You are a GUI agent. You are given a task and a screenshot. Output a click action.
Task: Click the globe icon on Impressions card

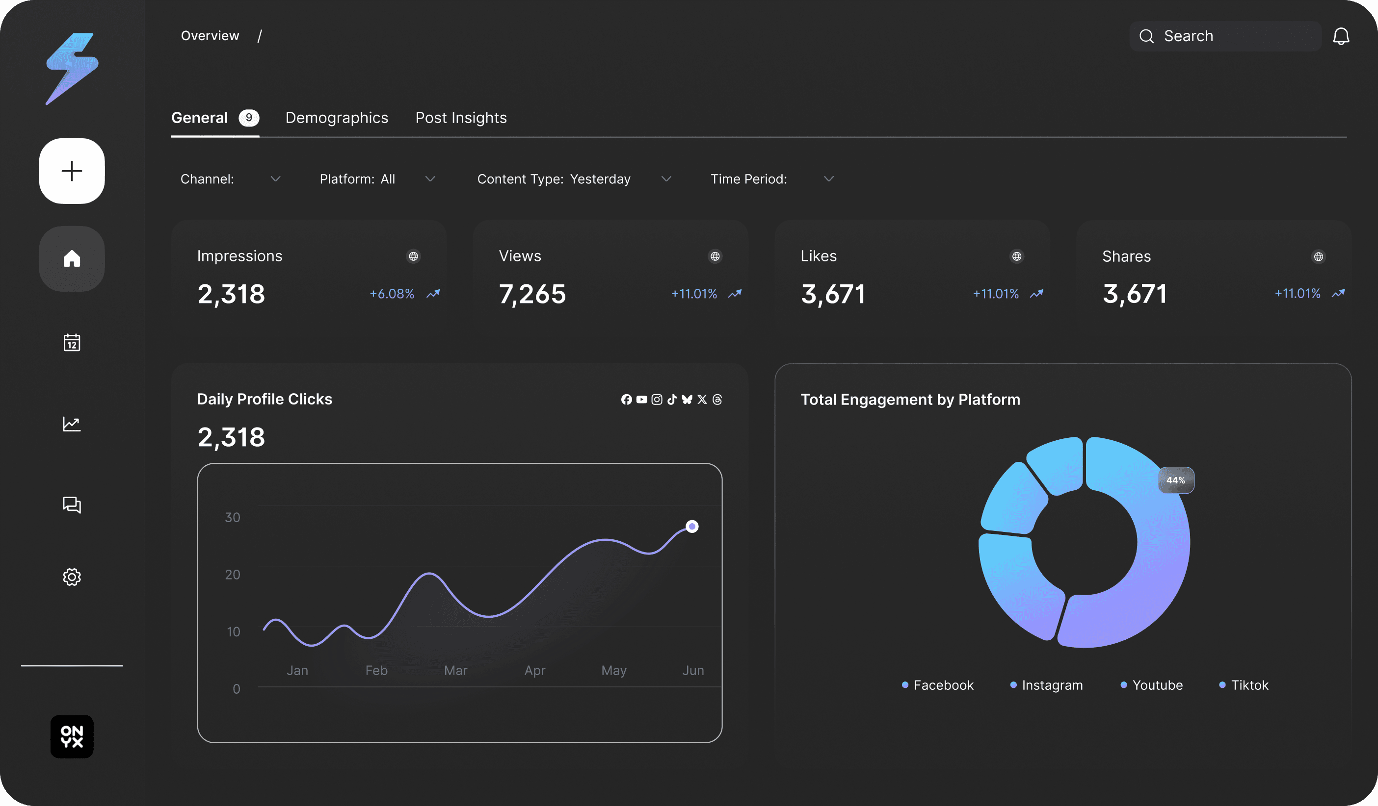click(x=413, y=256)
